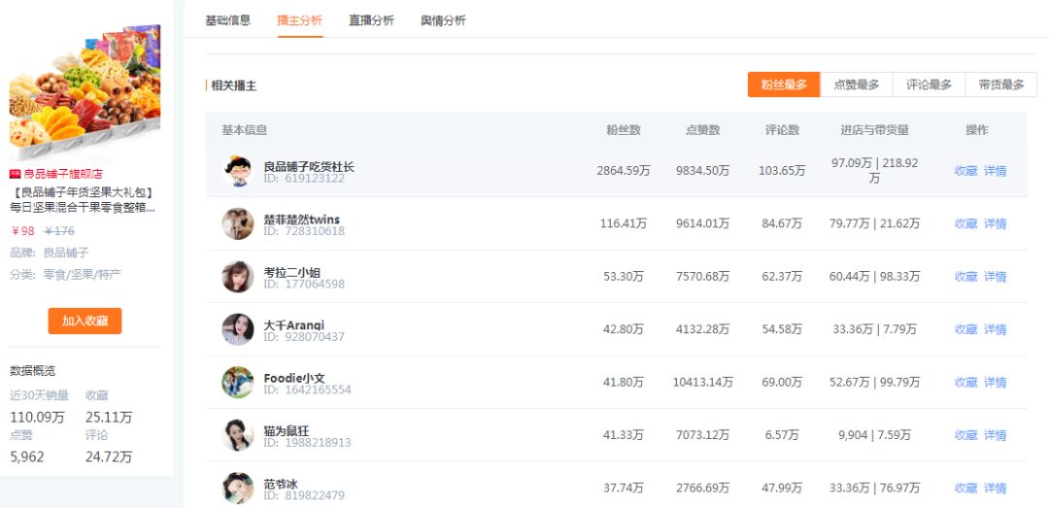Click the 收藏 stat 25.11万
Screen dimensions: 1049x508
109,418
